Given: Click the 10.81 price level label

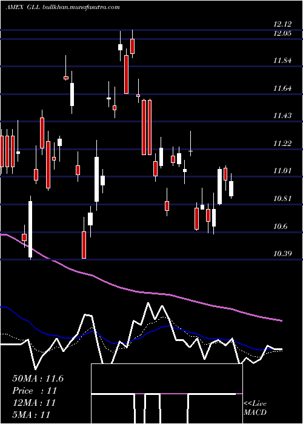Looking at the screenshot, I should [x=282, y=199].
